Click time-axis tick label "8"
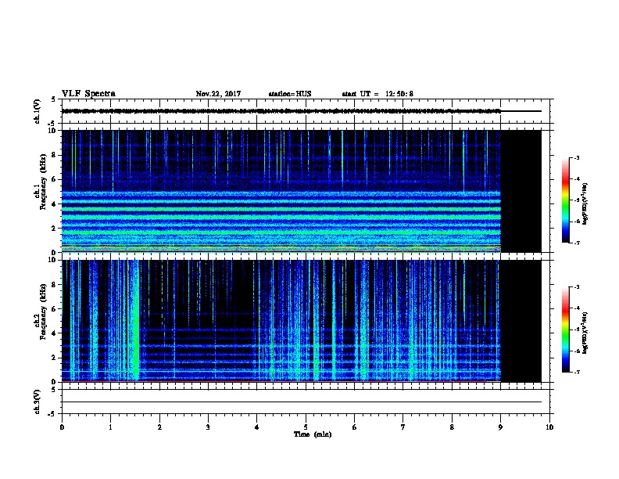 pos(452,427)
